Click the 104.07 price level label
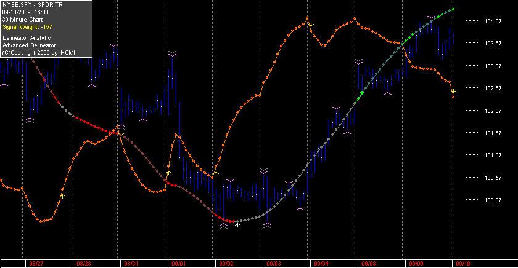The image size is (518, 268). 493,22
